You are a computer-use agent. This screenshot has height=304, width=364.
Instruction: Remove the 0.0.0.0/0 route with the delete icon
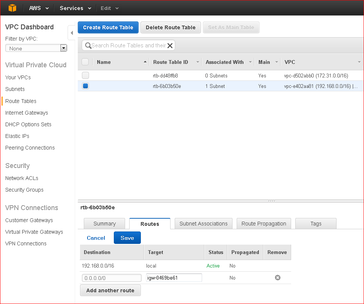pos(277,278)
